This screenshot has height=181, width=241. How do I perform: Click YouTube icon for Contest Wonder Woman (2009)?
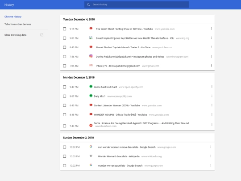91,105
